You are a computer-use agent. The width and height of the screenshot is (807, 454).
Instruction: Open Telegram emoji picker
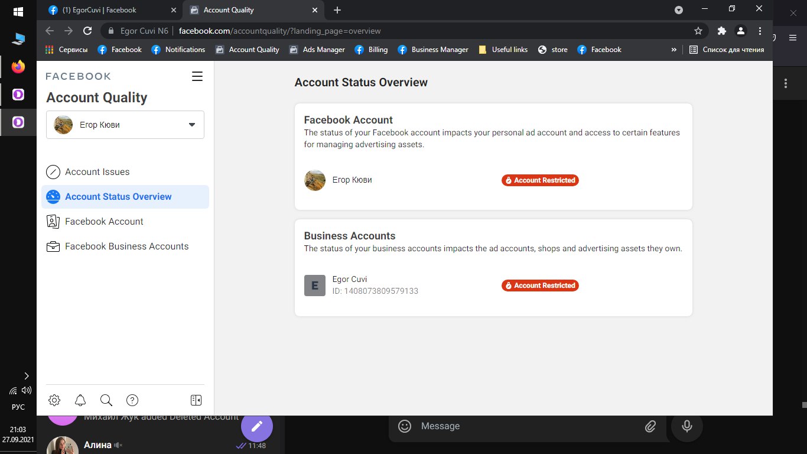click(405, 426)
